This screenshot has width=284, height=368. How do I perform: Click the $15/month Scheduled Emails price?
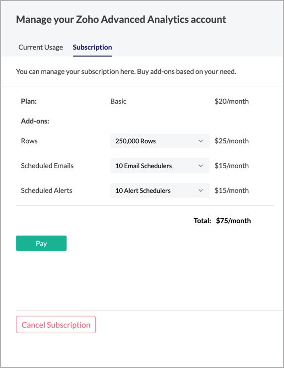[231, 166]
